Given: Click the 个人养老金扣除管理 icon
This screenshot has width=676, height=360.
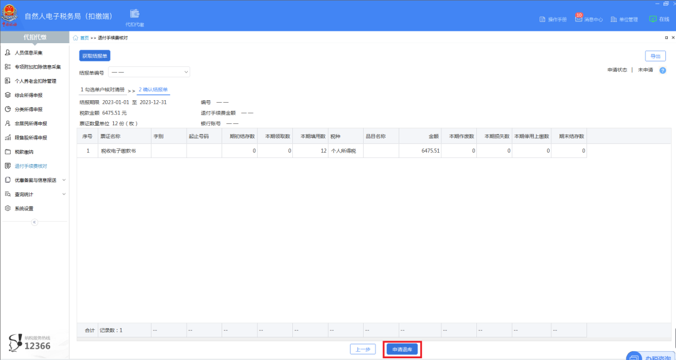Looking at the screenshot, I should coord(8,81).
